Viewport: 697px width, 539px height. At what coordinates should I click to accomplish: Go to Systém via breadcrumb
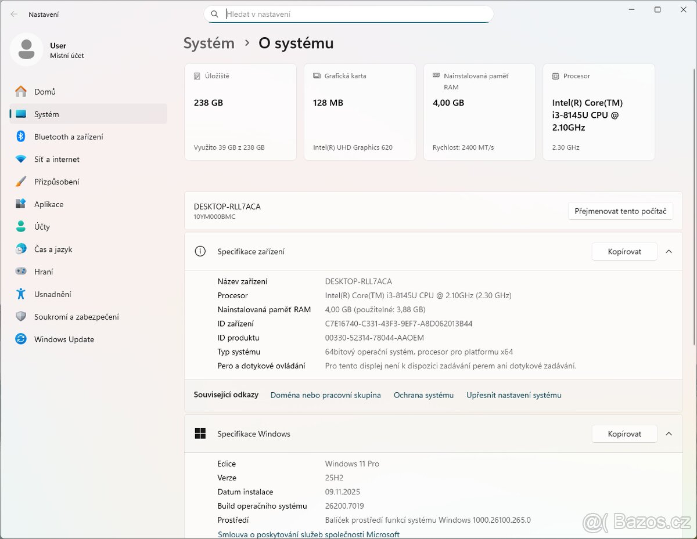[x=209, y=42]
